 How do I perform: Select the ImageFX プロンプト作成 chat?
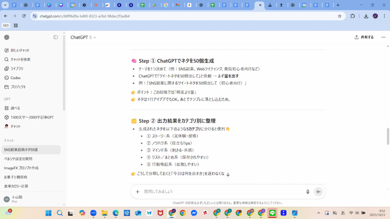21,168
